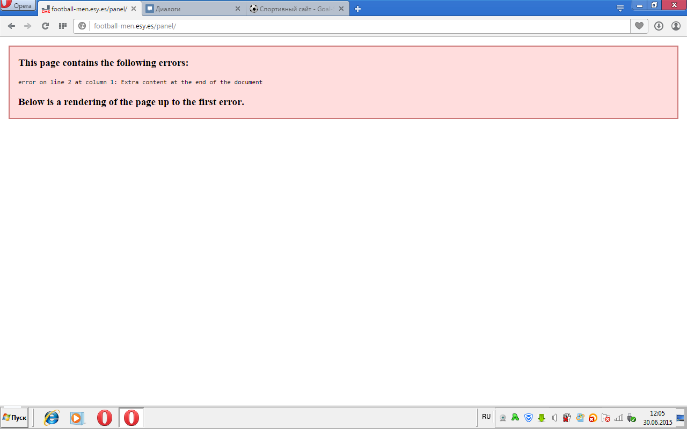The width and height of the screenshot is (687, 429).
Task: Switch to the football-men.esy.es/panel/ tab
Action: click(90, 9)
